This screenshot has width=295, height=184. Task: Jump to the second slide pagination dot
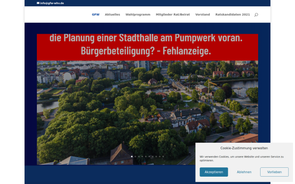click(135, 157)
